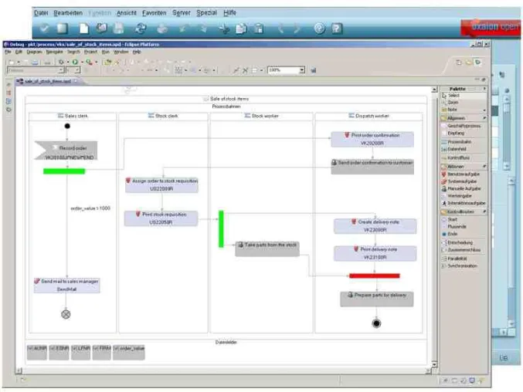
Task: Open the zoom 100% dropdown
Action: pyautogui.click(x=302, y=70)
